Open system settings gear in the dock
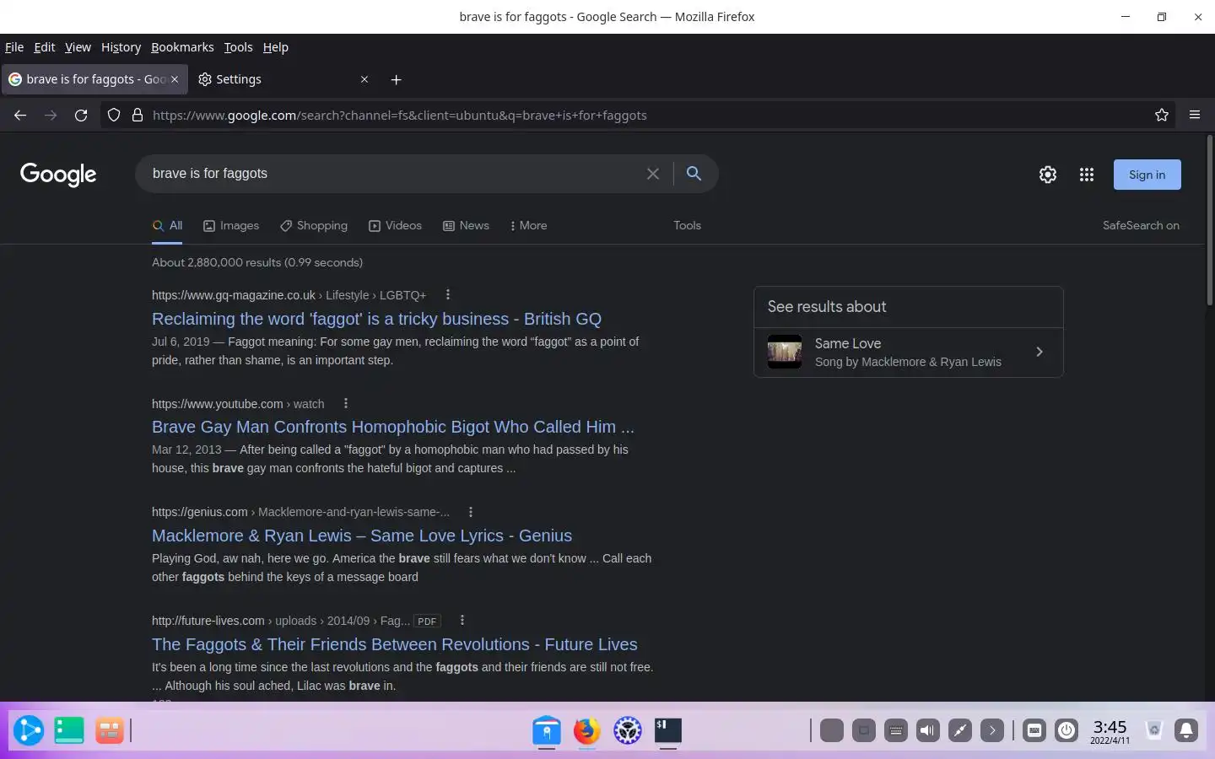Viewport: 1215px width, 759px height. (628, 730)
